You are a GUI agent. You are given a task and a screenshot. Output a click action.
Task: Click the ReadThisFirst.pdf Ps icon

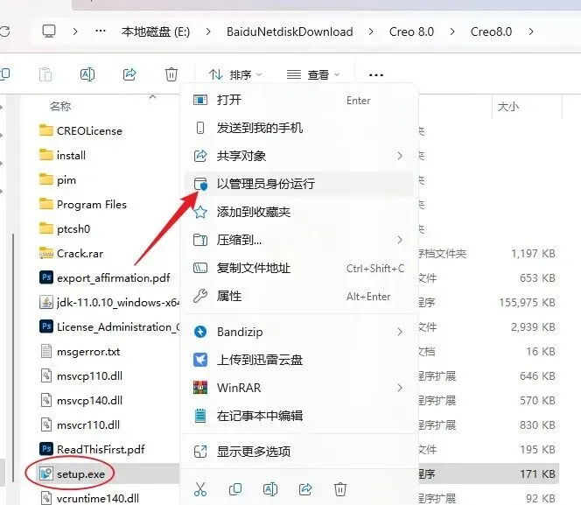(46, 449)
